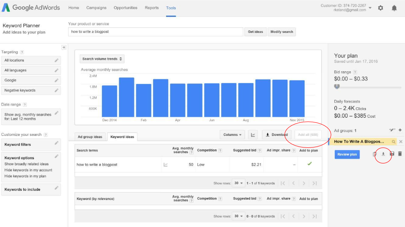This screenshot has height=227, width=405.
Task: Open the Home menu
Action: 74,8
